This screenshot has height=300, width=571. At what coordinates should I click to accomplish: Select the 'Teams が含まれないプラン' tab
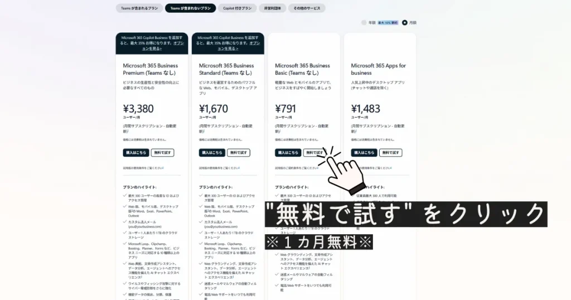(190, 8)
